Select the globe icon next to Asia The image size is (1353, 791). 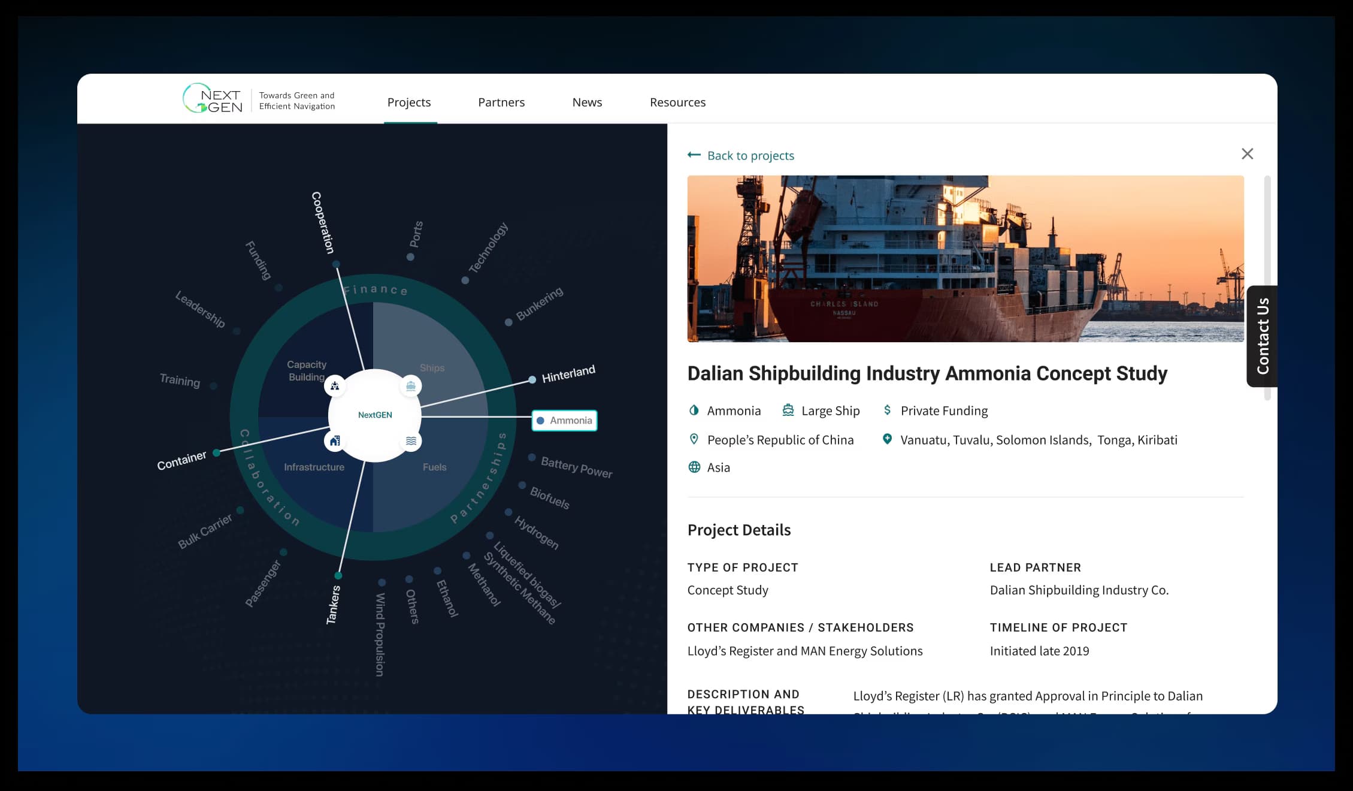(695, 467)
